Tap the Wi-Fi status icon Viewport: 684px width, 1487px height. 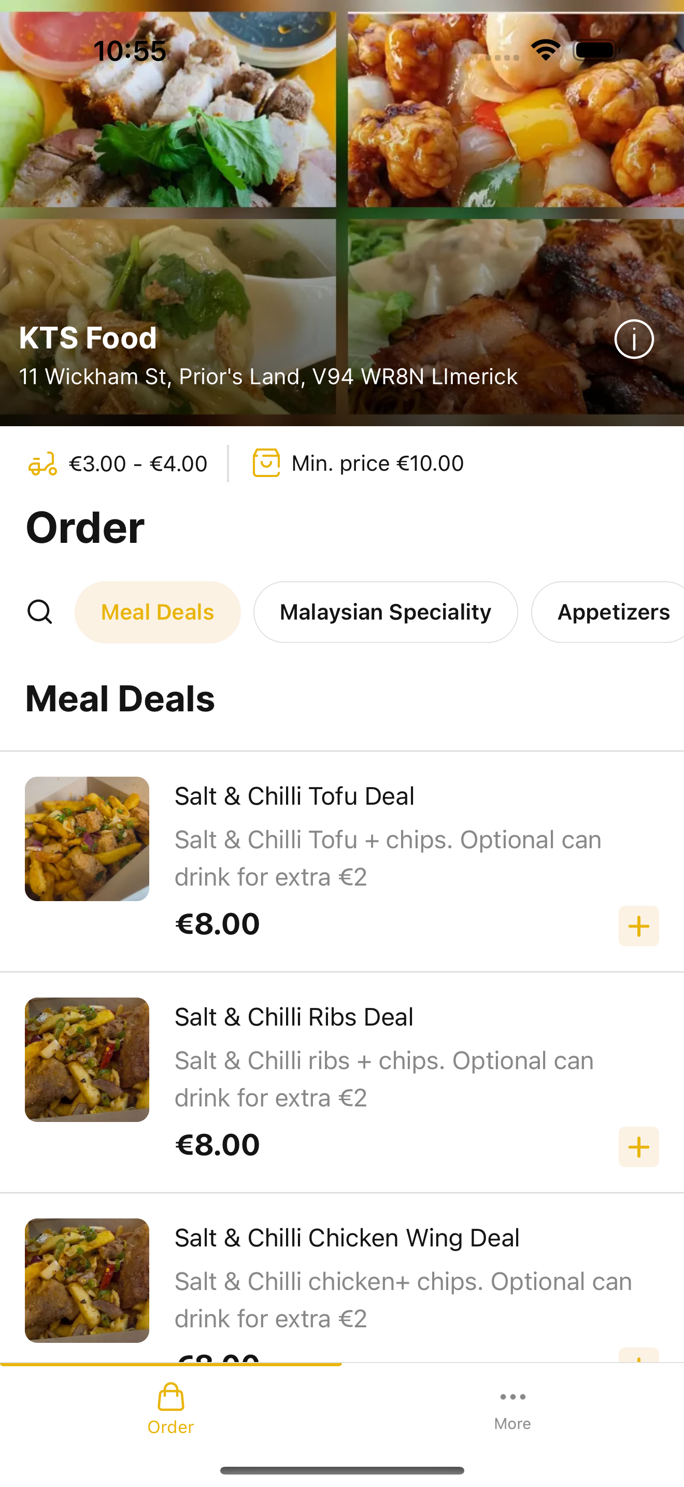(x=546, y=50)
